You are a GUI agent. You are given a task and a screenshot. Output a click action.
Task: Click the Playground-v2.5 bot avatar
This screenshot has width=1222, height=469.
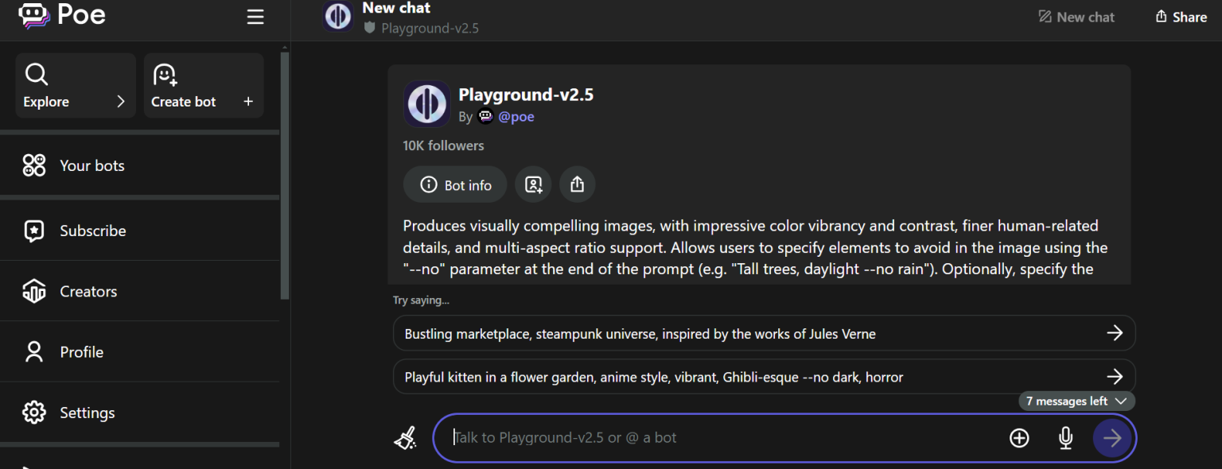426,103
